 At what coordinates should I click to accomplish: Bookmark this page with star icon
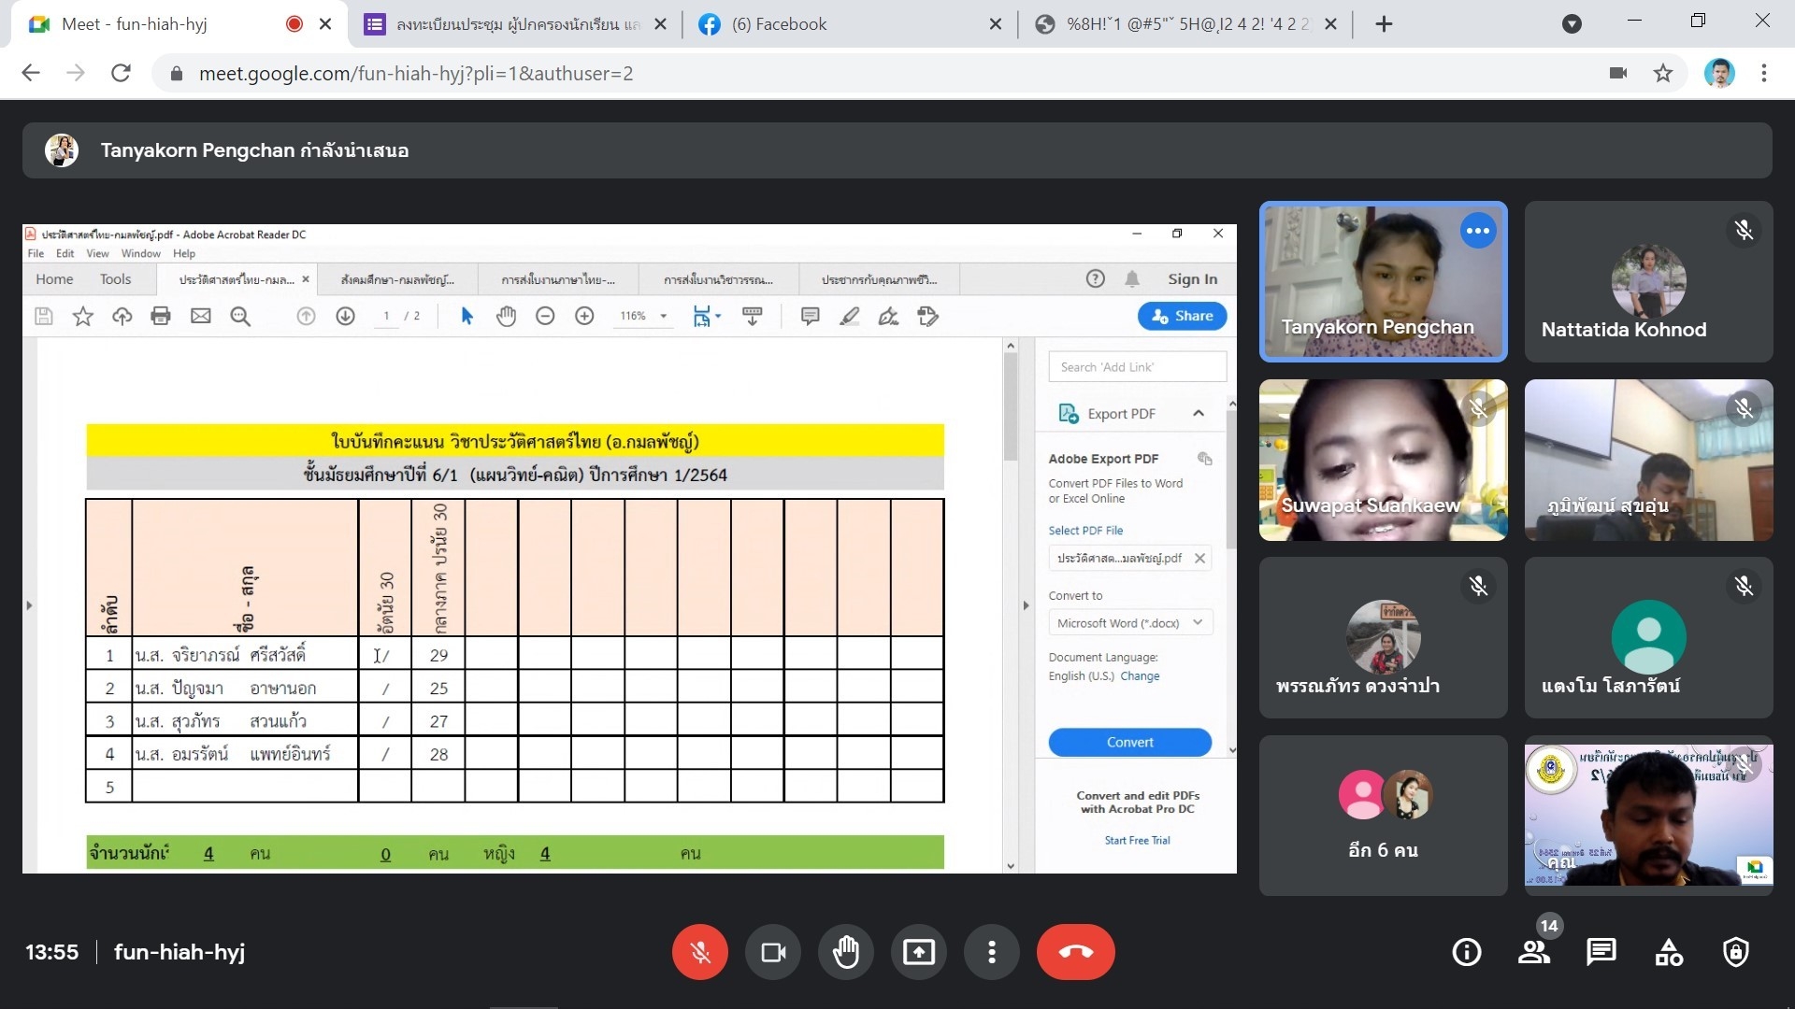1662,73
